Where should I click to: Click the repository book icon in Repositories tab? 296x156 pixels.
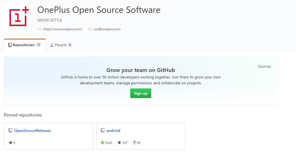[x=10, y=45]
